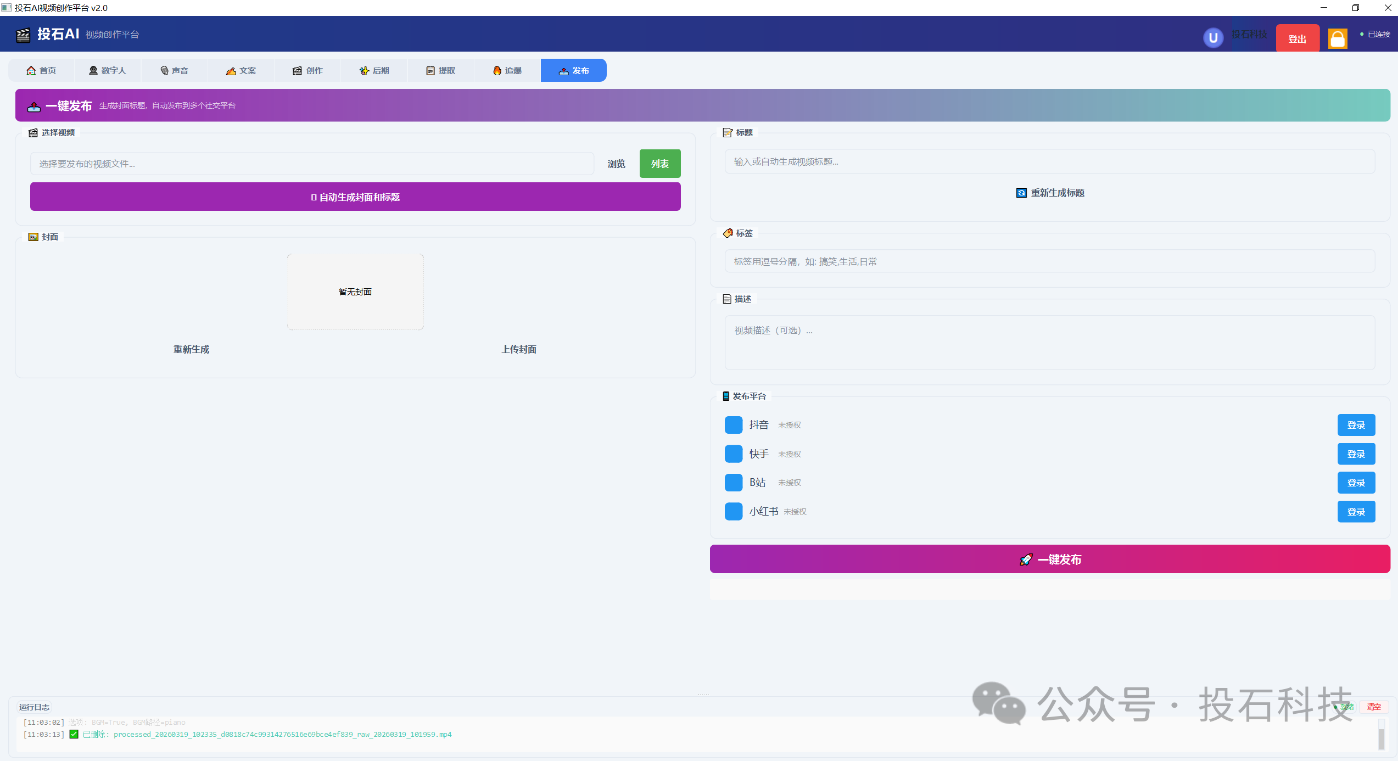
Task: Open the 追爆 flame tab
Action: (x=507, y=71)
